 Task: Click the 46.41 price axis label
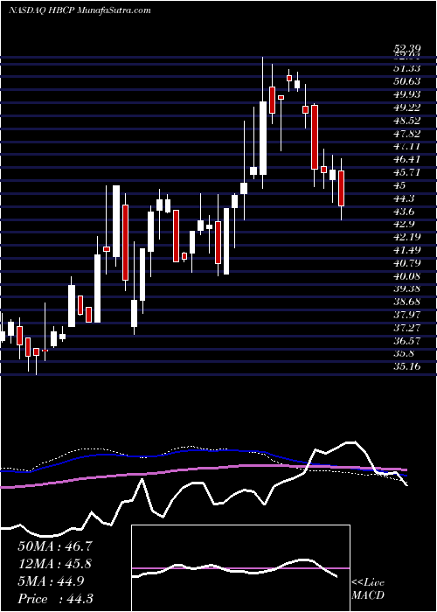407,159
